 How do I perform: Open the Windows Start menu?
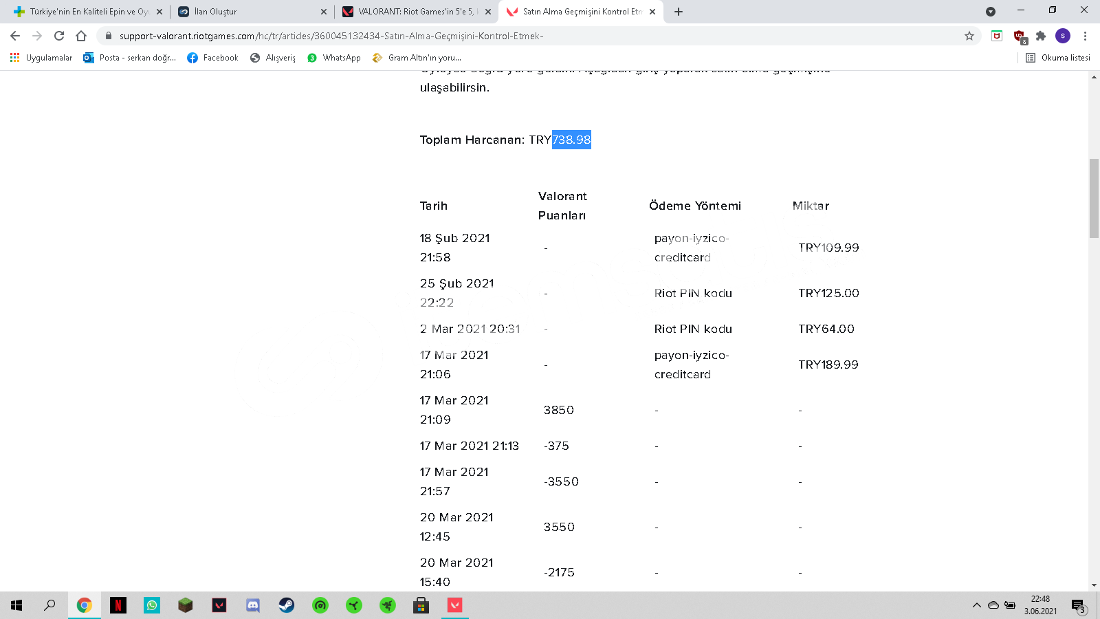click(x=16, y=605)
